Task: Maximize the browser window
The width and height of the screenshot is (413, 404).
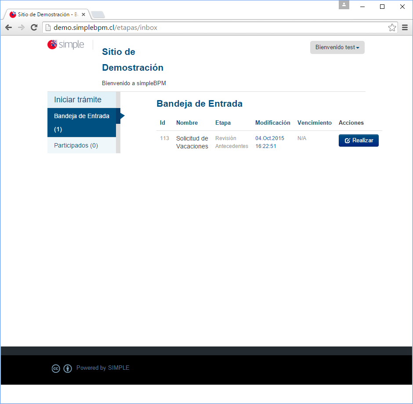Action: coord(382,7)
